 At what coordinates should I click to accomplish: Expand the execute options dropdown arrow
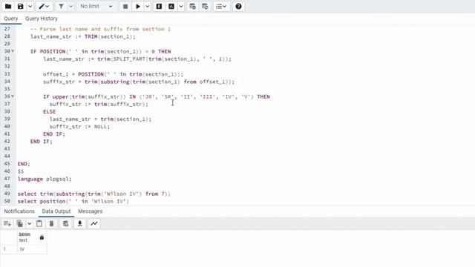[148, 7]
